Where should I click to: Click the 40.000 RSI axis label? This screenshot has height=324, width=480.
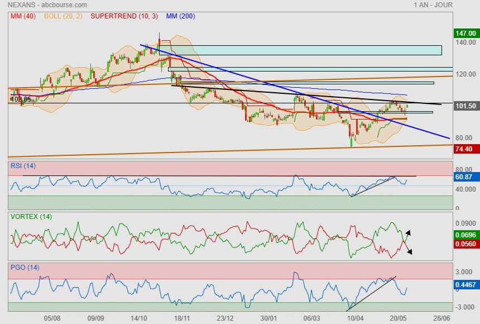[x=465, y=189]
